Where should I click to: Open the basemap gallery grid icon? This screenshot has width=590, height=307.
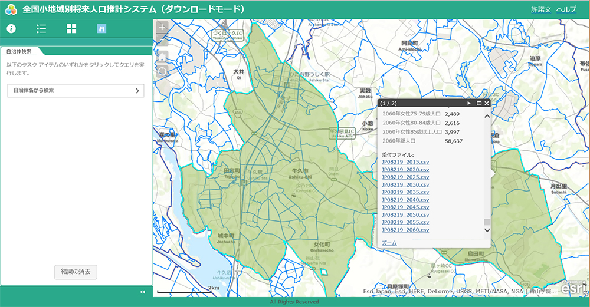tap(71, 28)
